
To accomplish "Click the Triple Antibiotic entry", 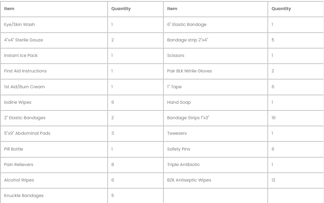I will click(x=184, y=164).
